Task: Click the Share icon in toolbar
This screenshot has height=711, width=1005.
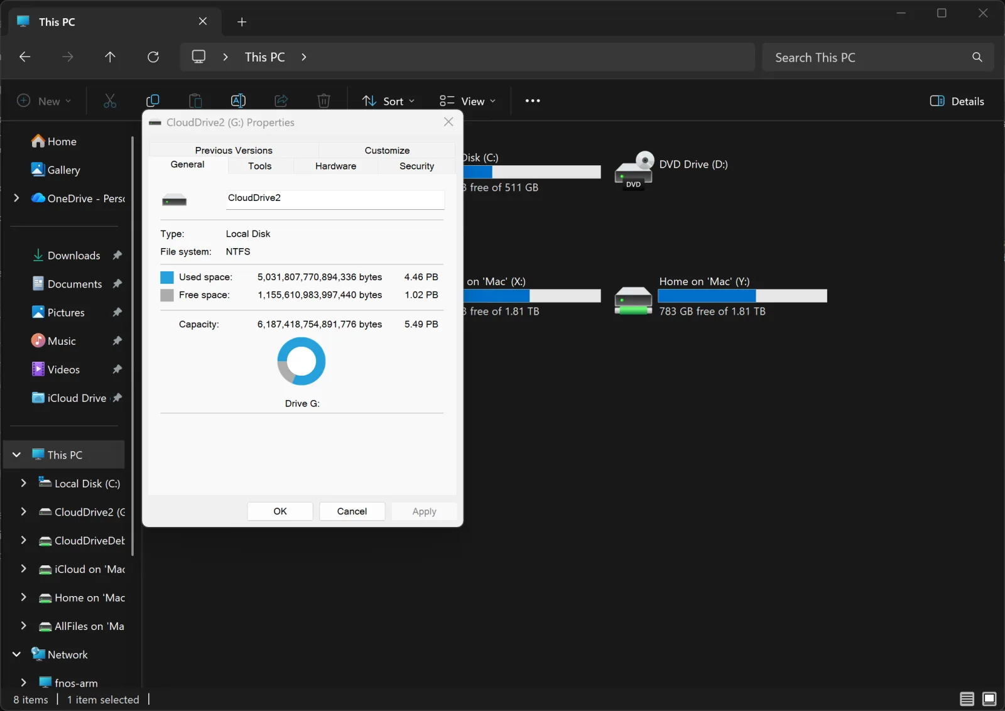Action: coord(281,101)
